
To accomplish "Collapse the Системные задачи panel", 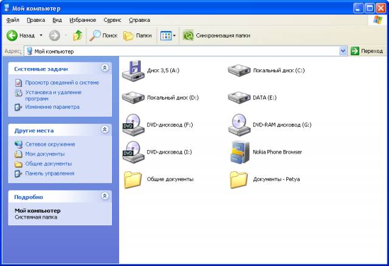I will 105,69.
